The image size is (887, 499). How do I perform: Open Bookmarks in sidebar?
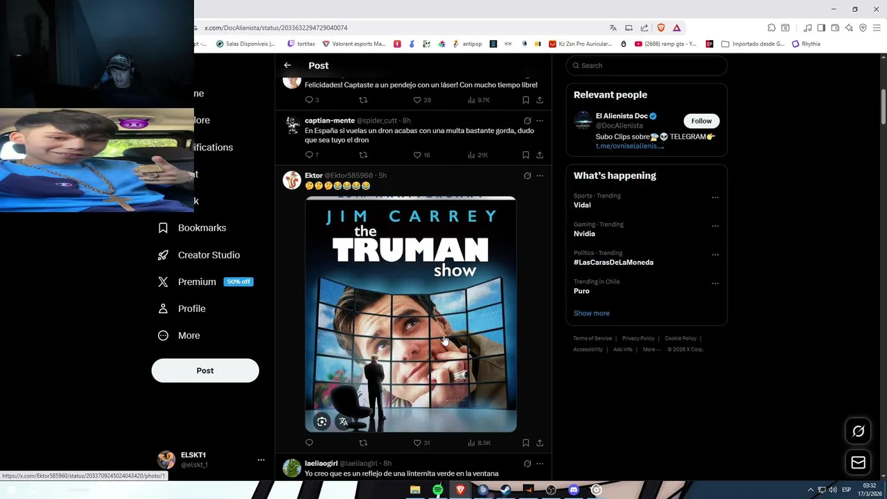[192, 228]
